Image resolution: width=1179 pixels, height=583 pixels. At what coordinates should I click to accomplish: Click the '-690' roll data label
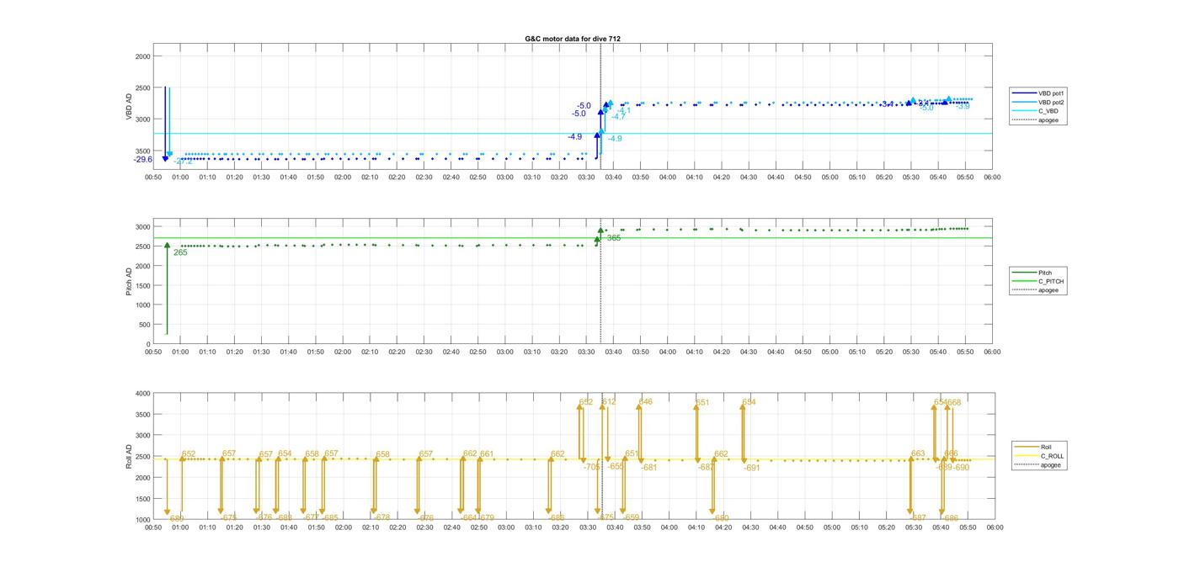point(961,467)
